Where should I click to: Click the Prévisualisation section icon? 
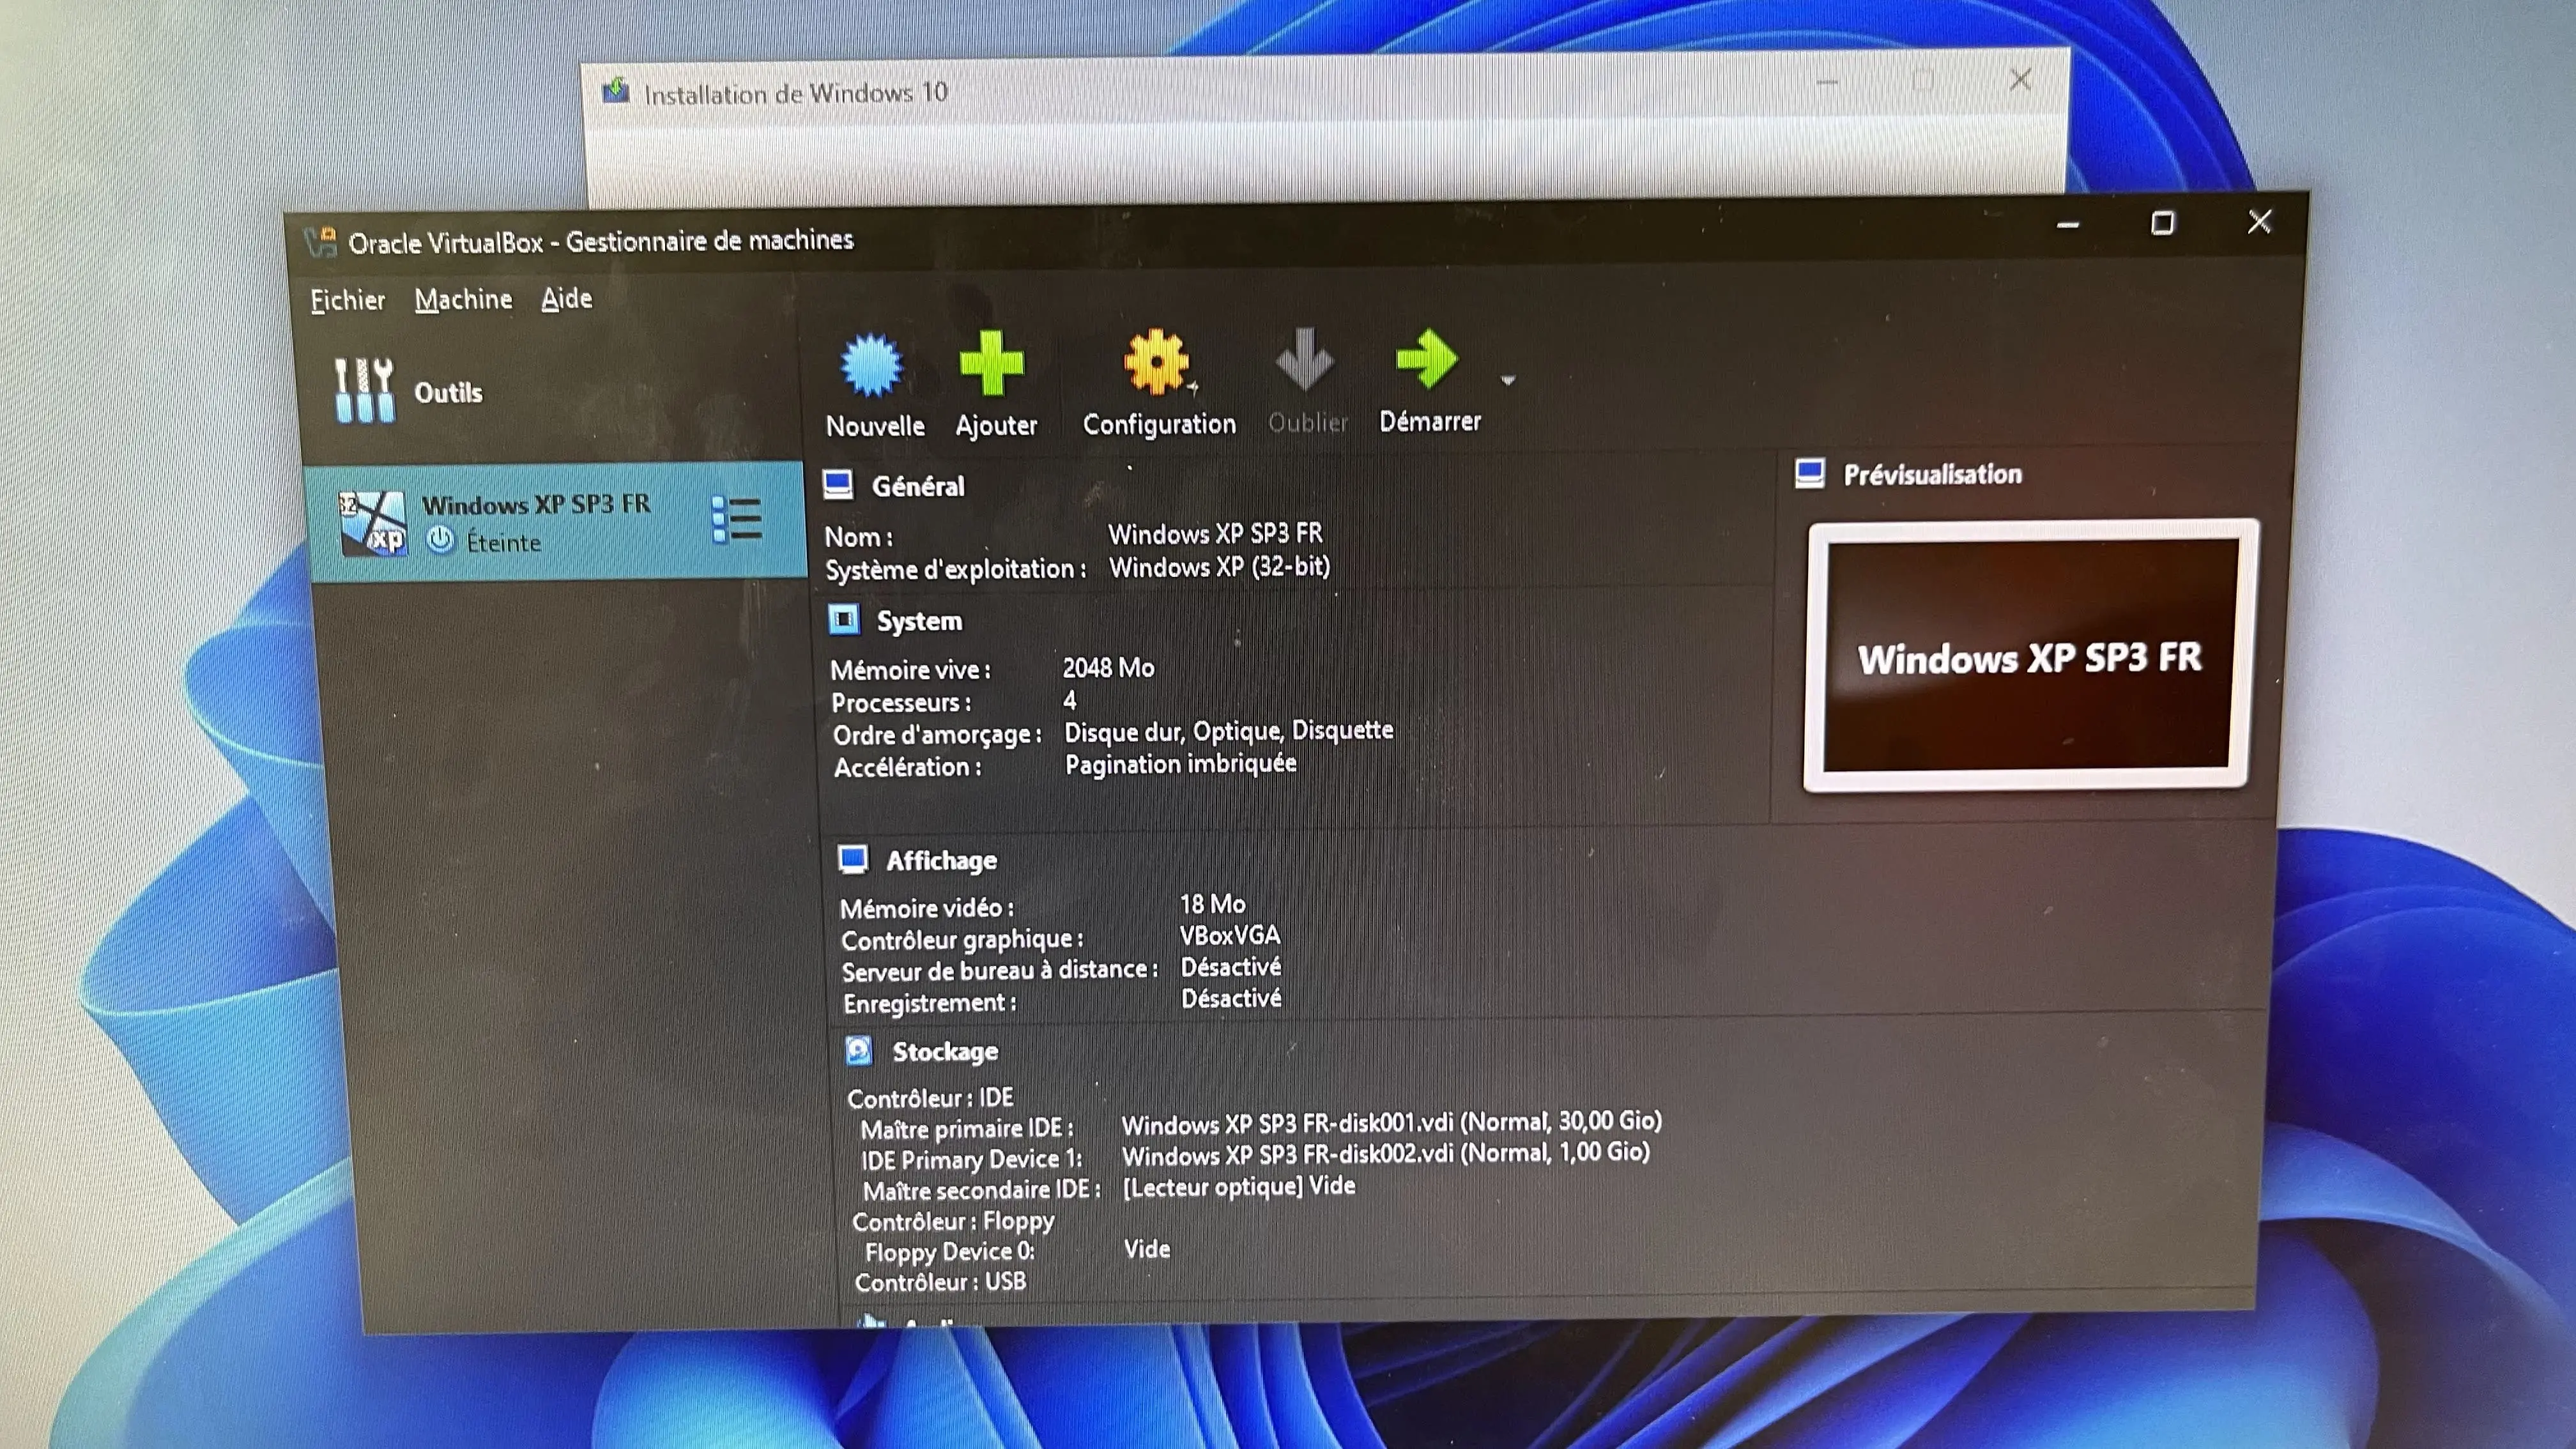(x=1810, y=473)
